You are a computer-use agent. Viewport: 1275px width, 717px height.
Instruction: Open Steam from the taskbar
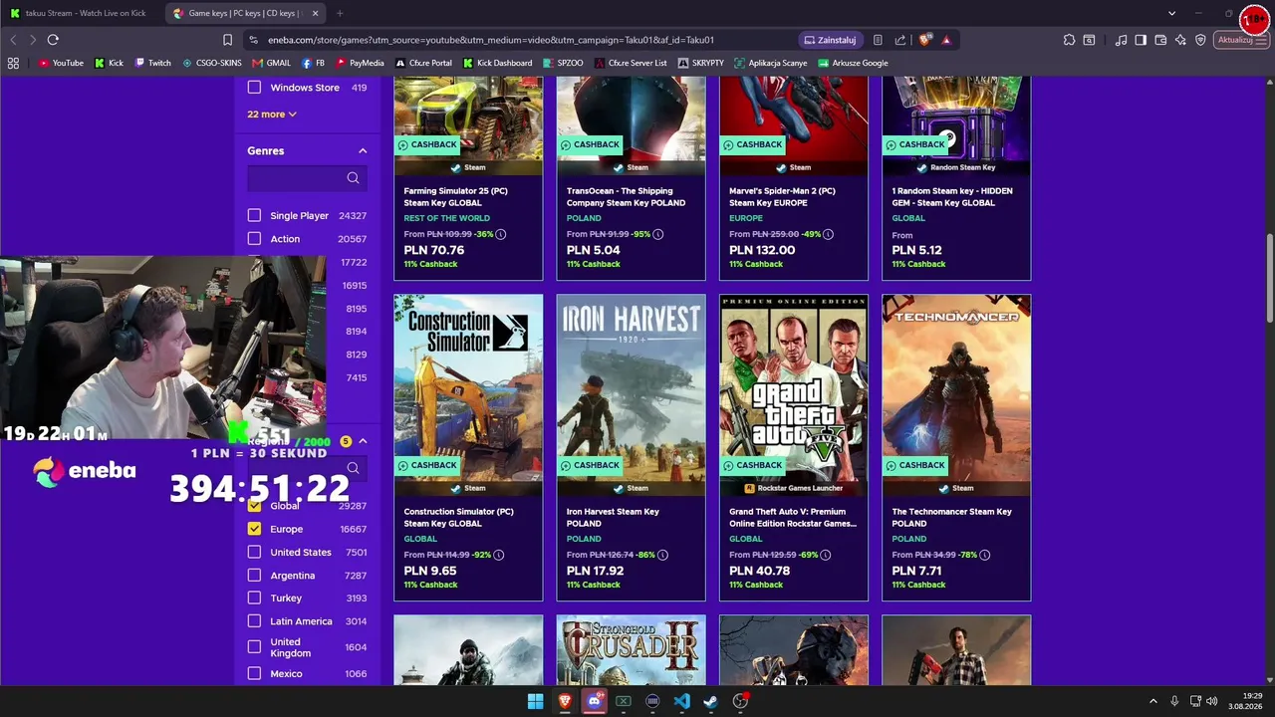[x=710, y=701]
